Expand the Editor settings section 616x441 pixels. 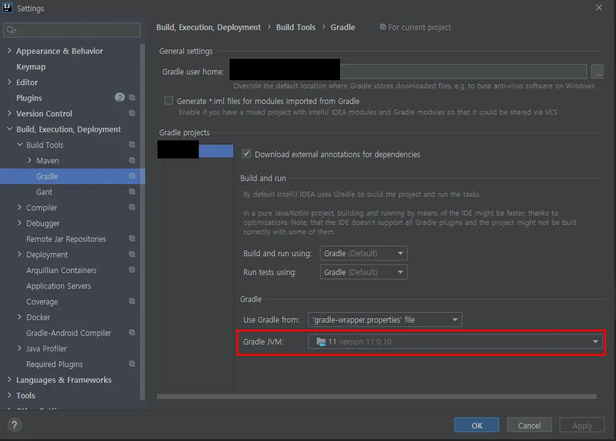point(9,82)
